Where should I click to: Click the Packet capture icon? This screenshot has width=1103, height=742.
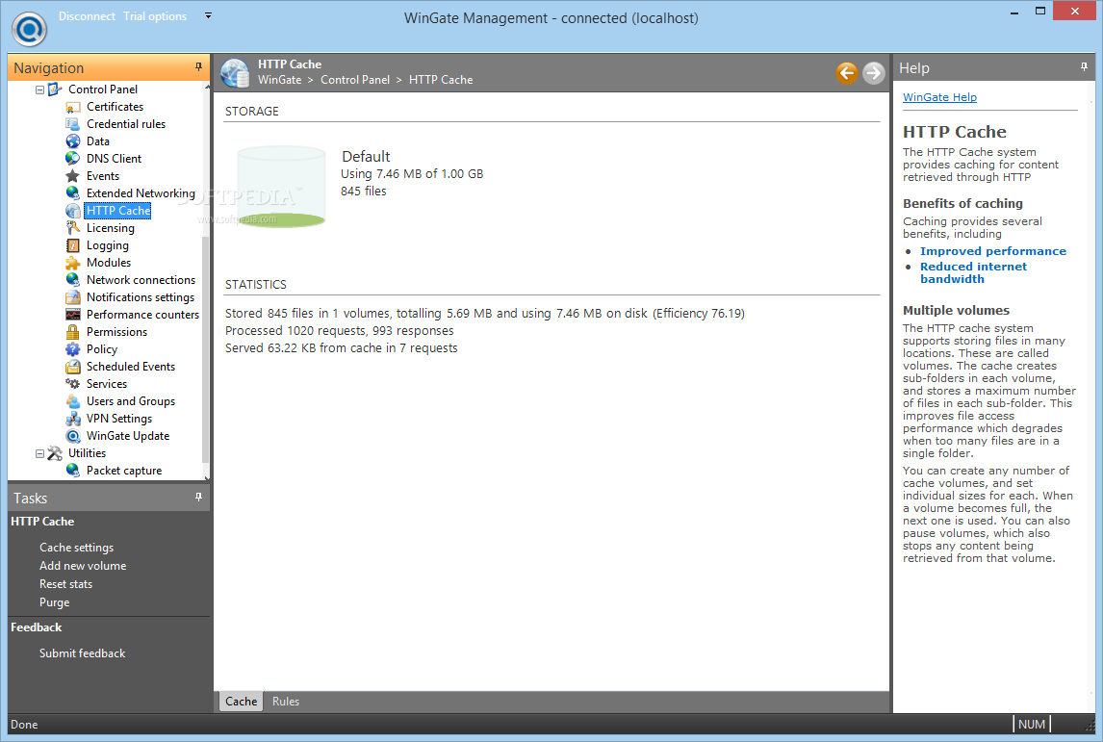point(72,470)
